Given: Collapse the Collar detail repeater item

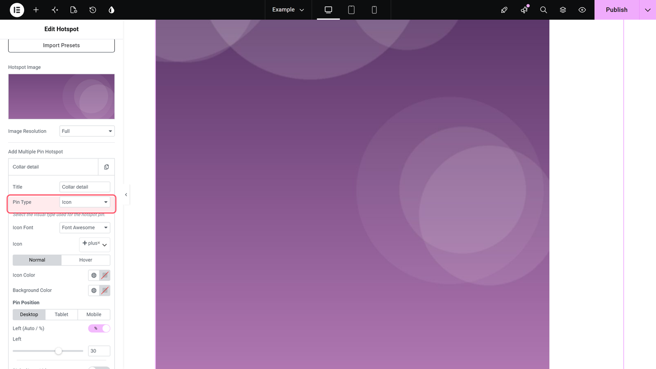Looking at the screenshot, I should (54, 167).
